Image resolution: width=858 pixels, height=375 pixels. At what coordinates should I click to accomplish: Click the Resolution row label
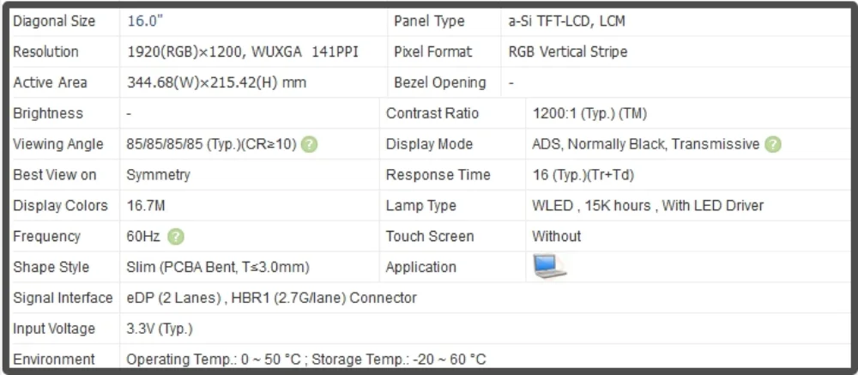coord(46,52)
